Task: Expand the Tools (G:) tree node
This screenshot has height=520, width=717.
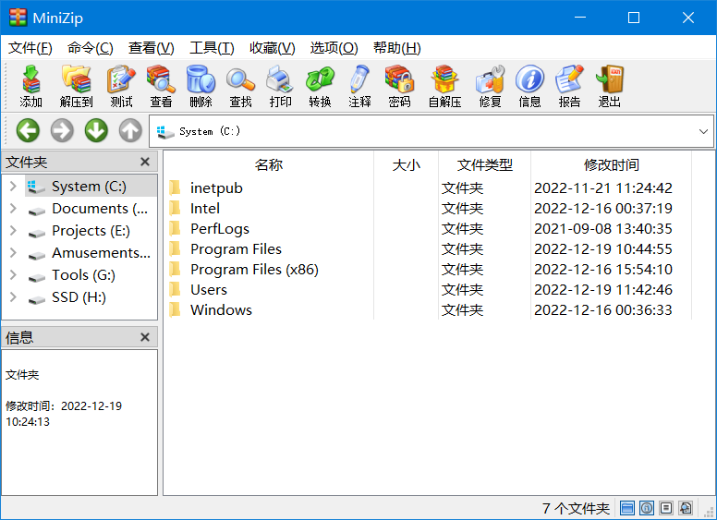Action: pyautogui.click(x=13, y=274)
